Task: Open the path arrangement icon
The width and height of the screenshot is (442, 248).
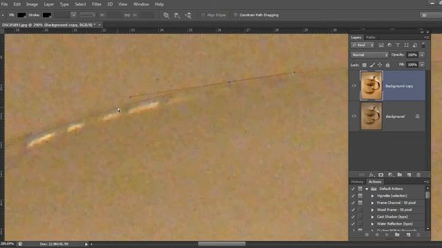Action: [x=188, y=15]
